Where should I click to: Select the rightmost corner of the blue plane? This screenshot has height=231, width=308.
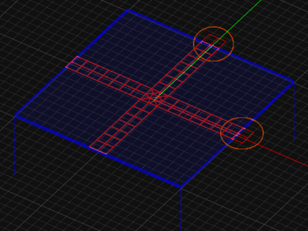(294, 81)
